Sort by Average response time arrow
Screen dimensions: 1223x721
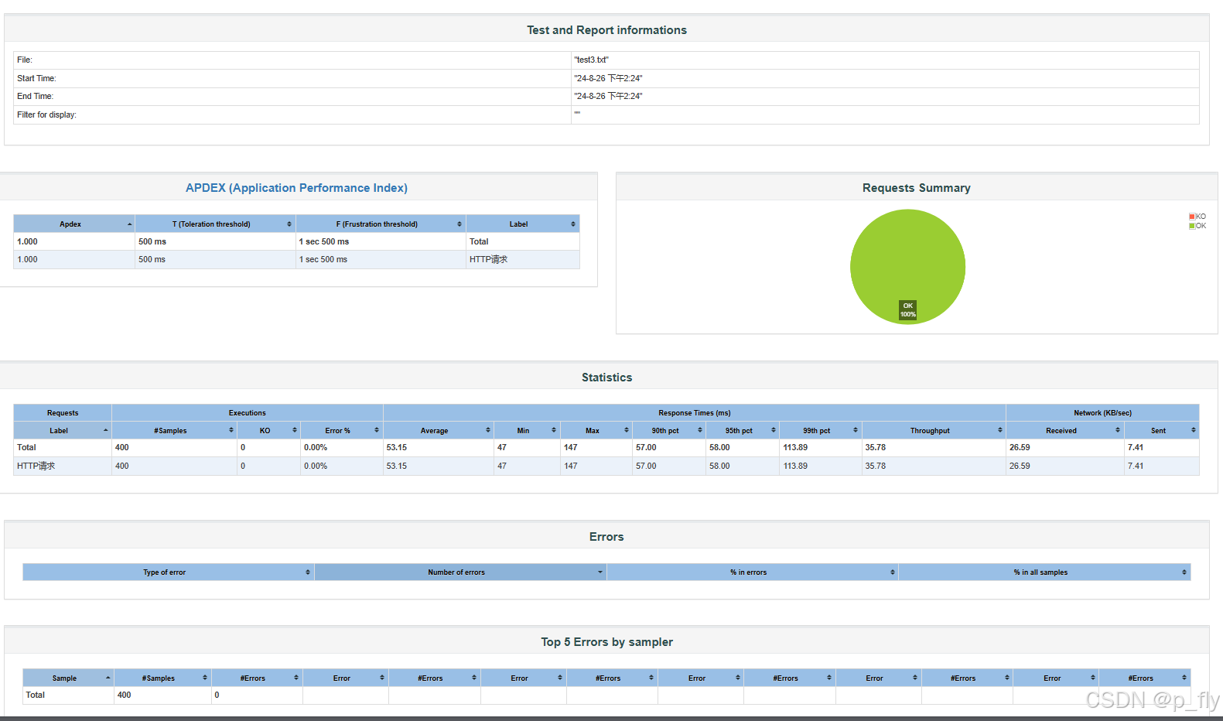coord(487,431)
